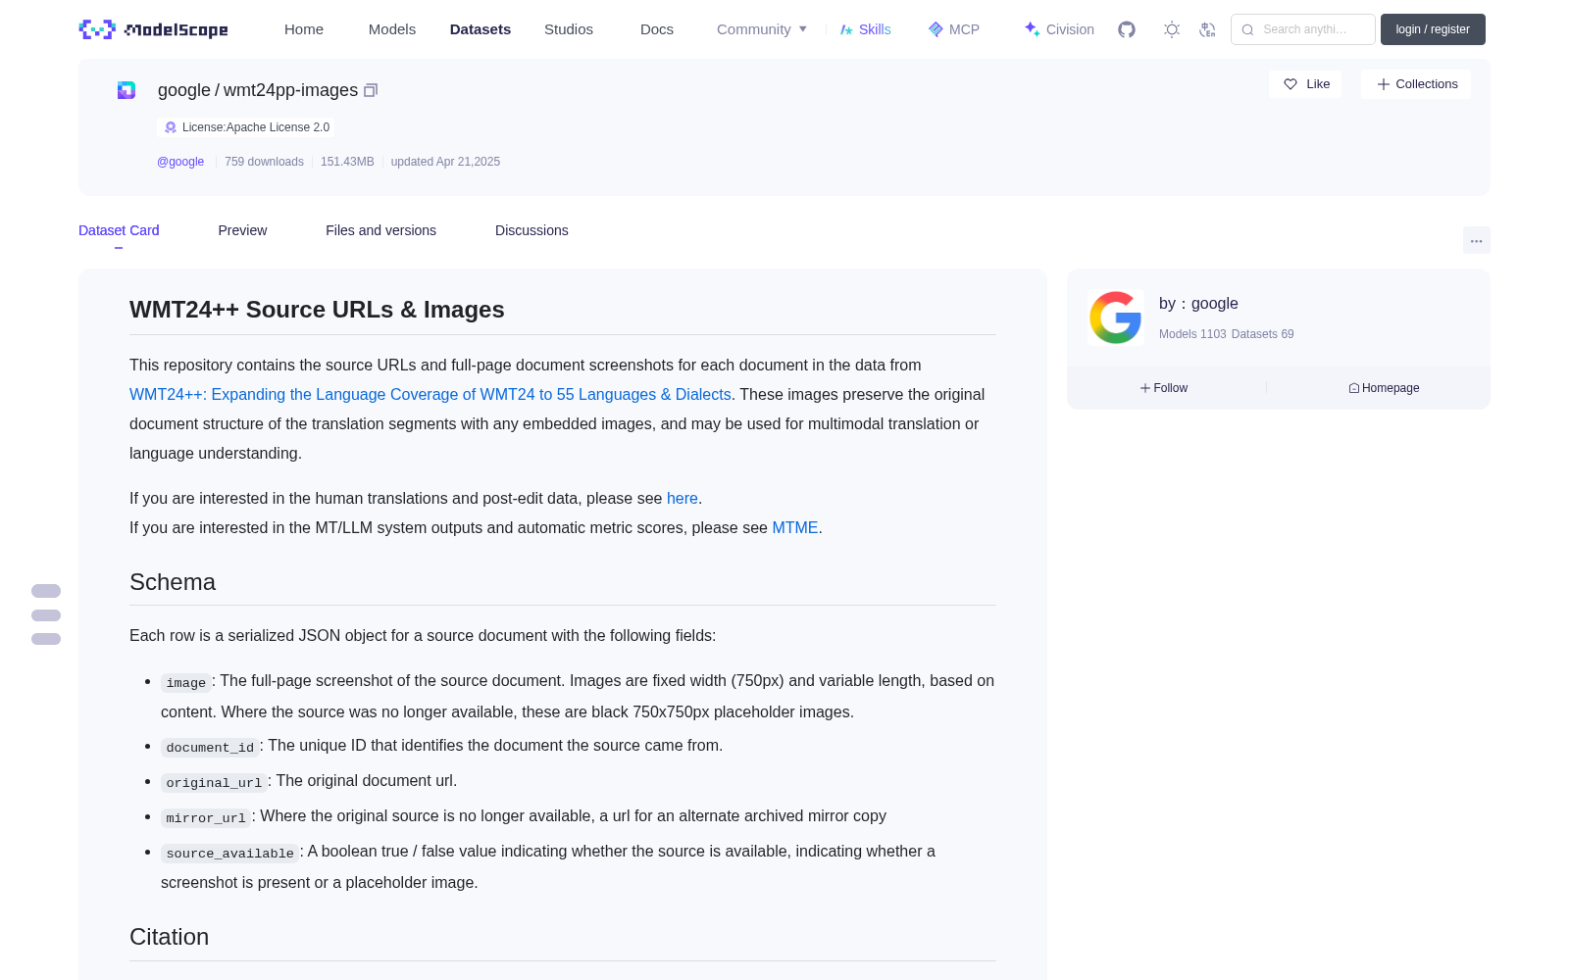Follow the google organization
This screenshot has width=1569, height=980.
(1164, 388)
